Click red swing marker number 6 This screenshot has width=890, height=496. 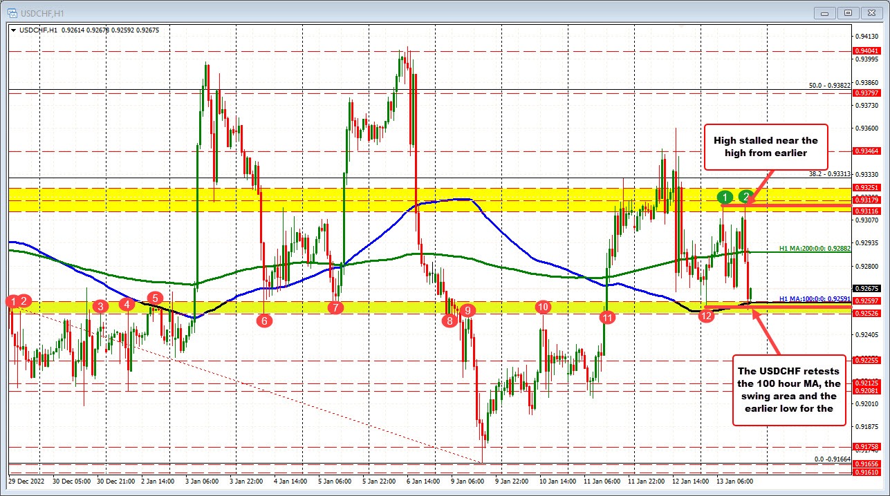pyautogui.click(x=263, y=321)
